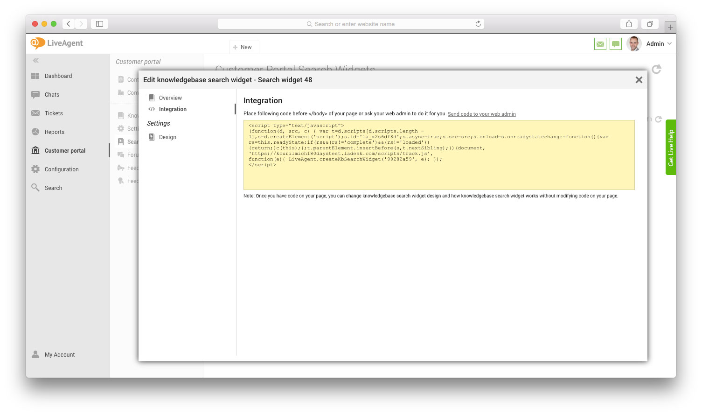
Task: Click the Safari share icon
Action: [629, 24]
